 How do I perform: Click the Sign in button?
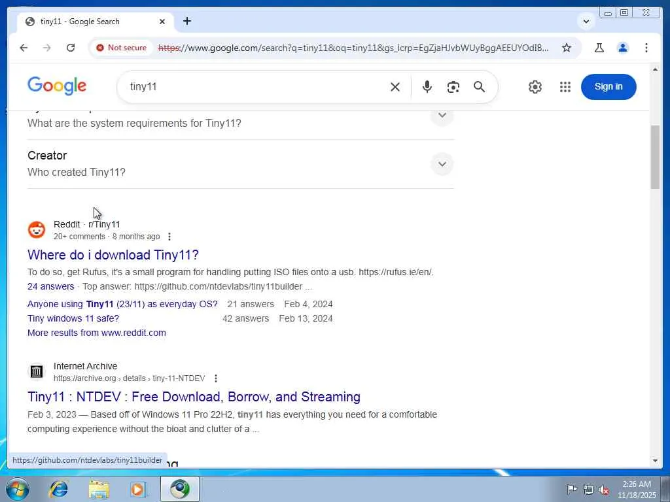(x=608, y=87)
